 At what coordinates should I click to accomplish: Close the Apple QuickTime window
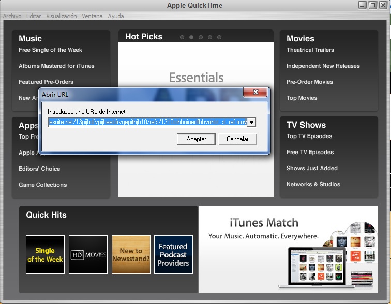(383, 5)
